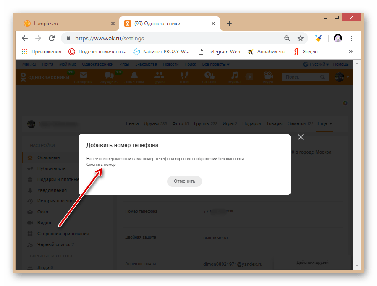Click the browser extension icon near address bar

coord(318,38)
